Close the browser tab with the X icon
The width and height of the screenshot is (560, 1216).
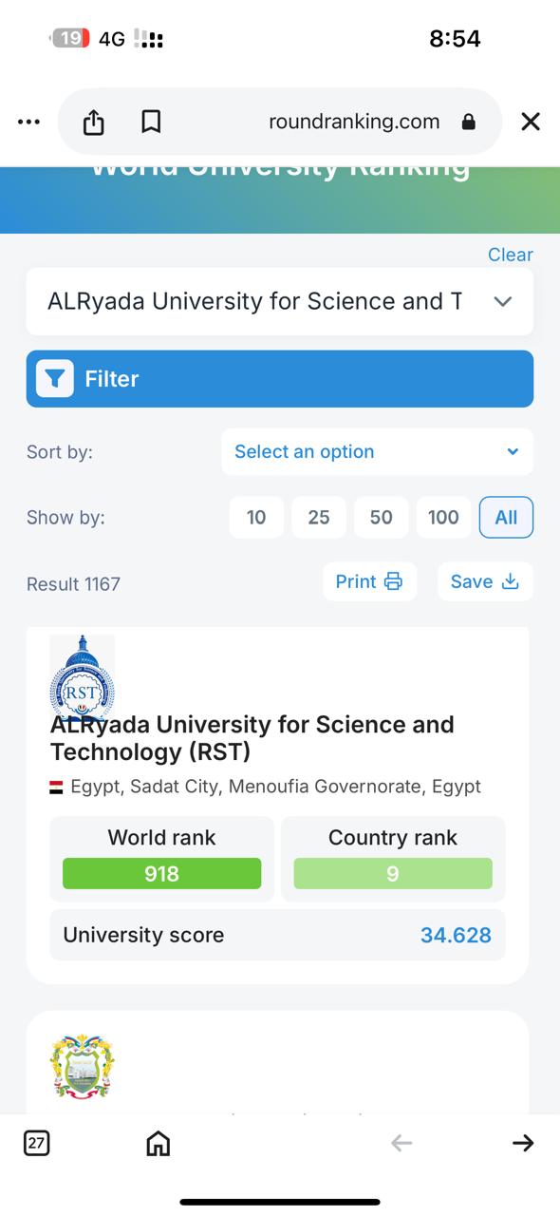click(x=531, y=122)
